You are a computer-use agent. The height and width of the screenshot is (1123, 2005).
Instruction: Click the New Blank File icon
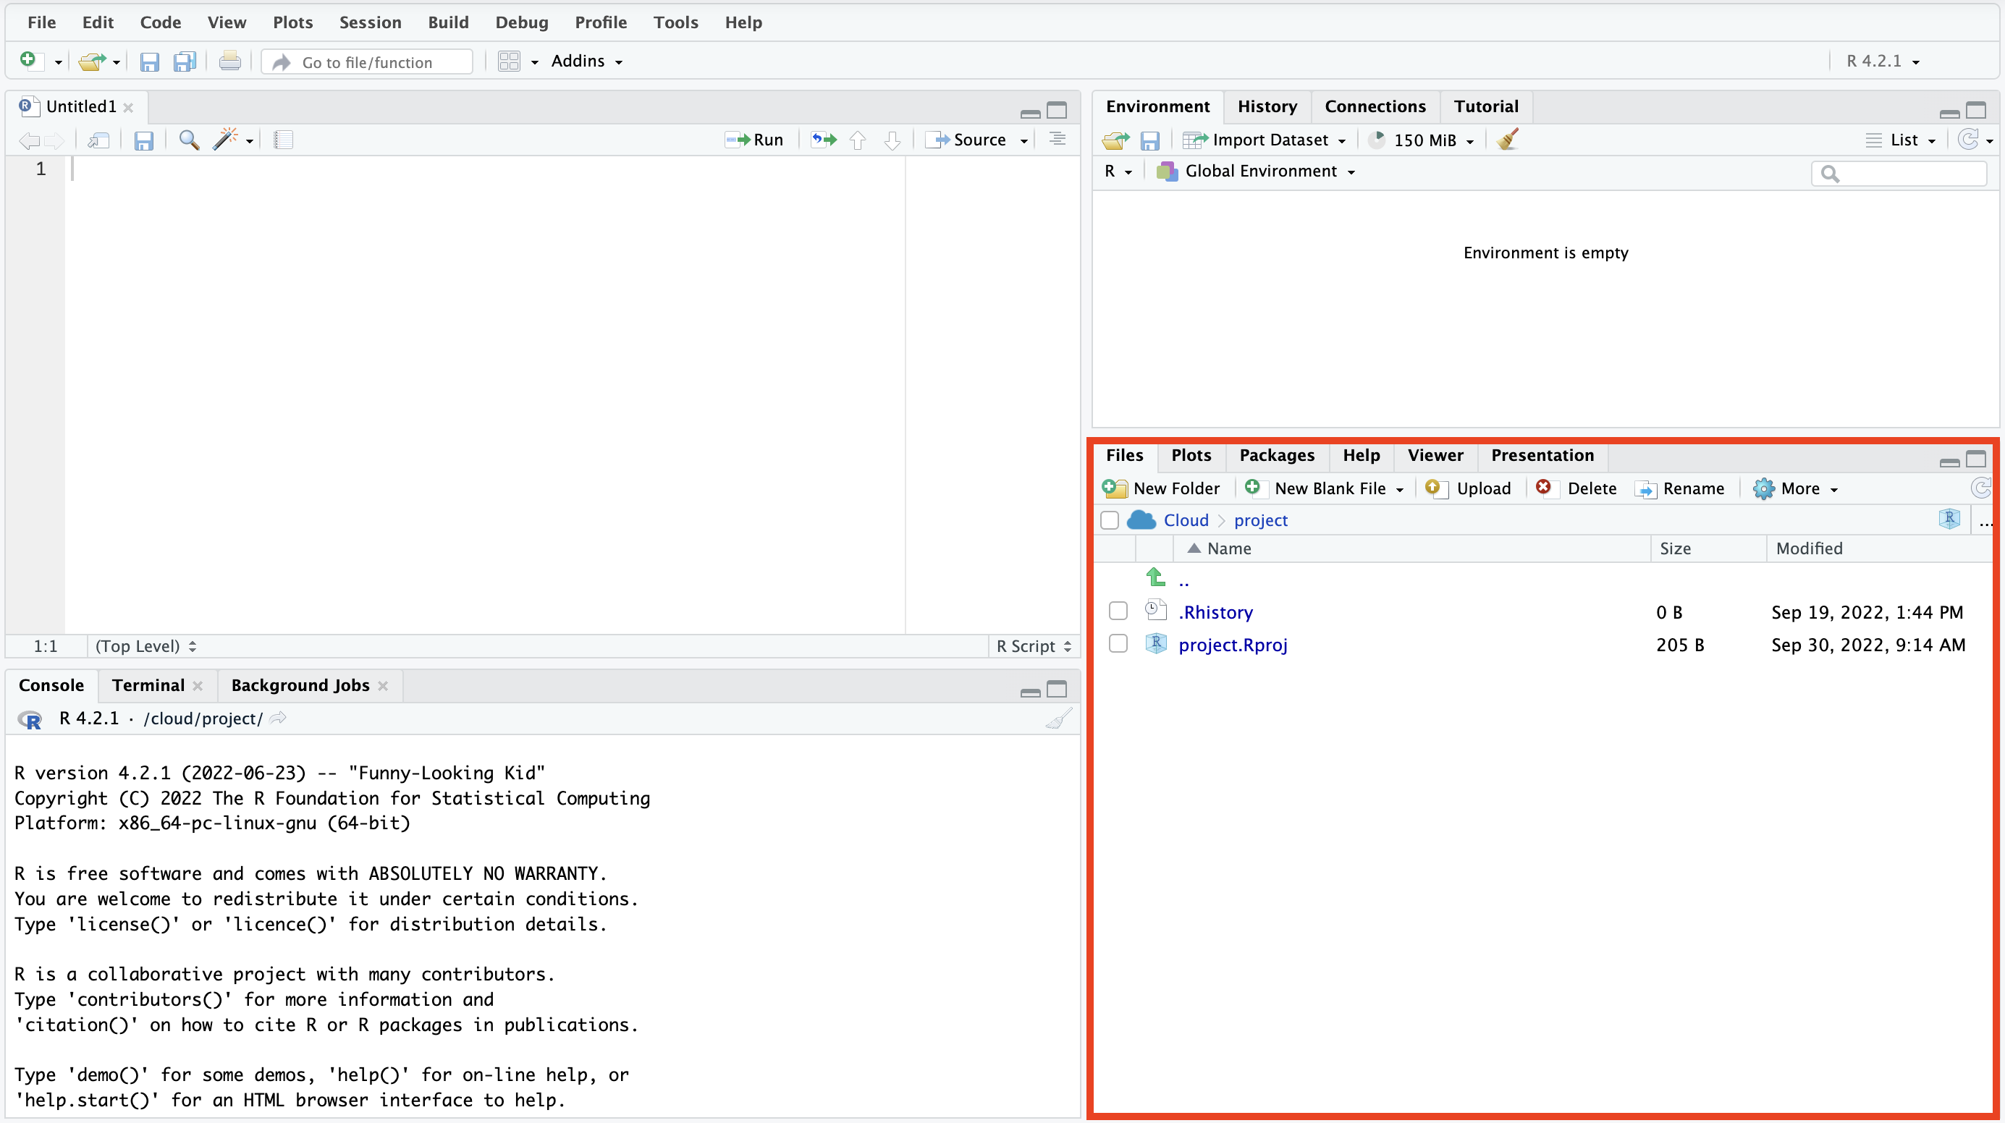tap(1251, 487)
